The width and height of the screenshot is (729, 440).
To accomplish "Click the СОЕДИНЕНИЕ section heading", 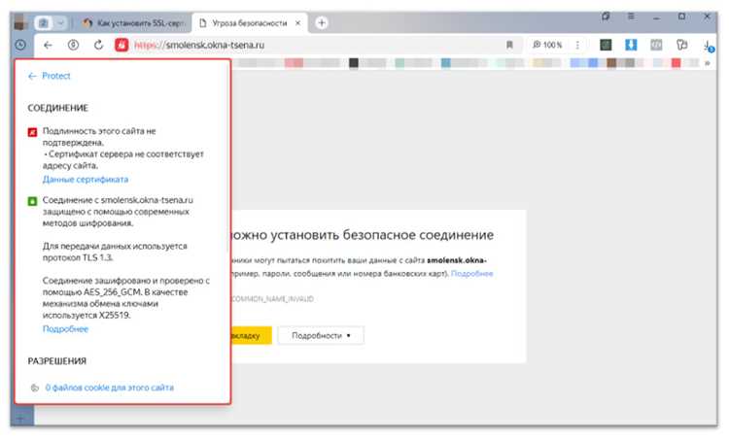I will [x=57, y=108].
